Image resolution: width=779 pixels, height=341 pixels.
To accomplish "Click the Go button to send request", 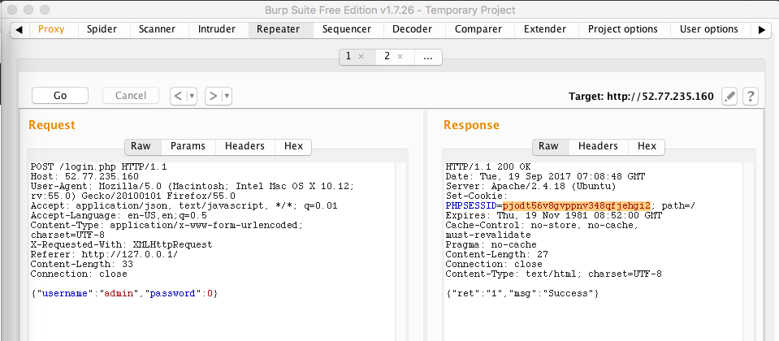I will coord(60,96).
